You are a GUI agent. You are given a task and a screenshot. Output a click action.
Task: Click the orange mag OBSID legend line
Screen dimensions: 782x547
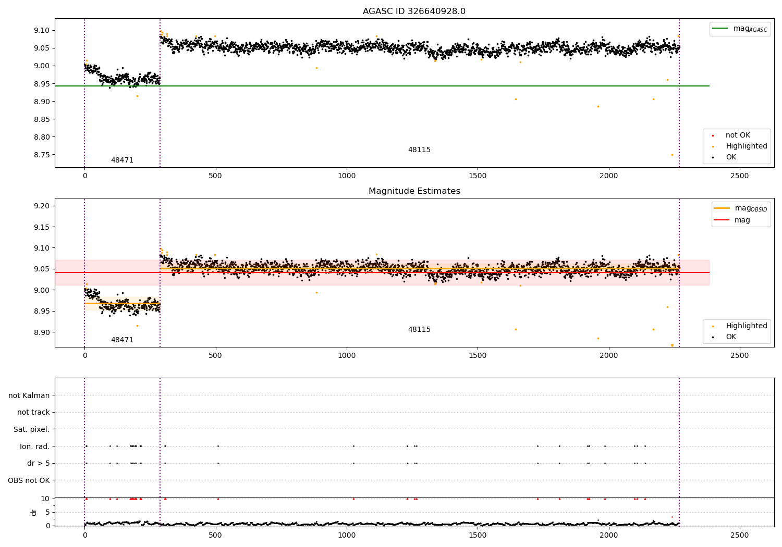[x=722, y=208]
